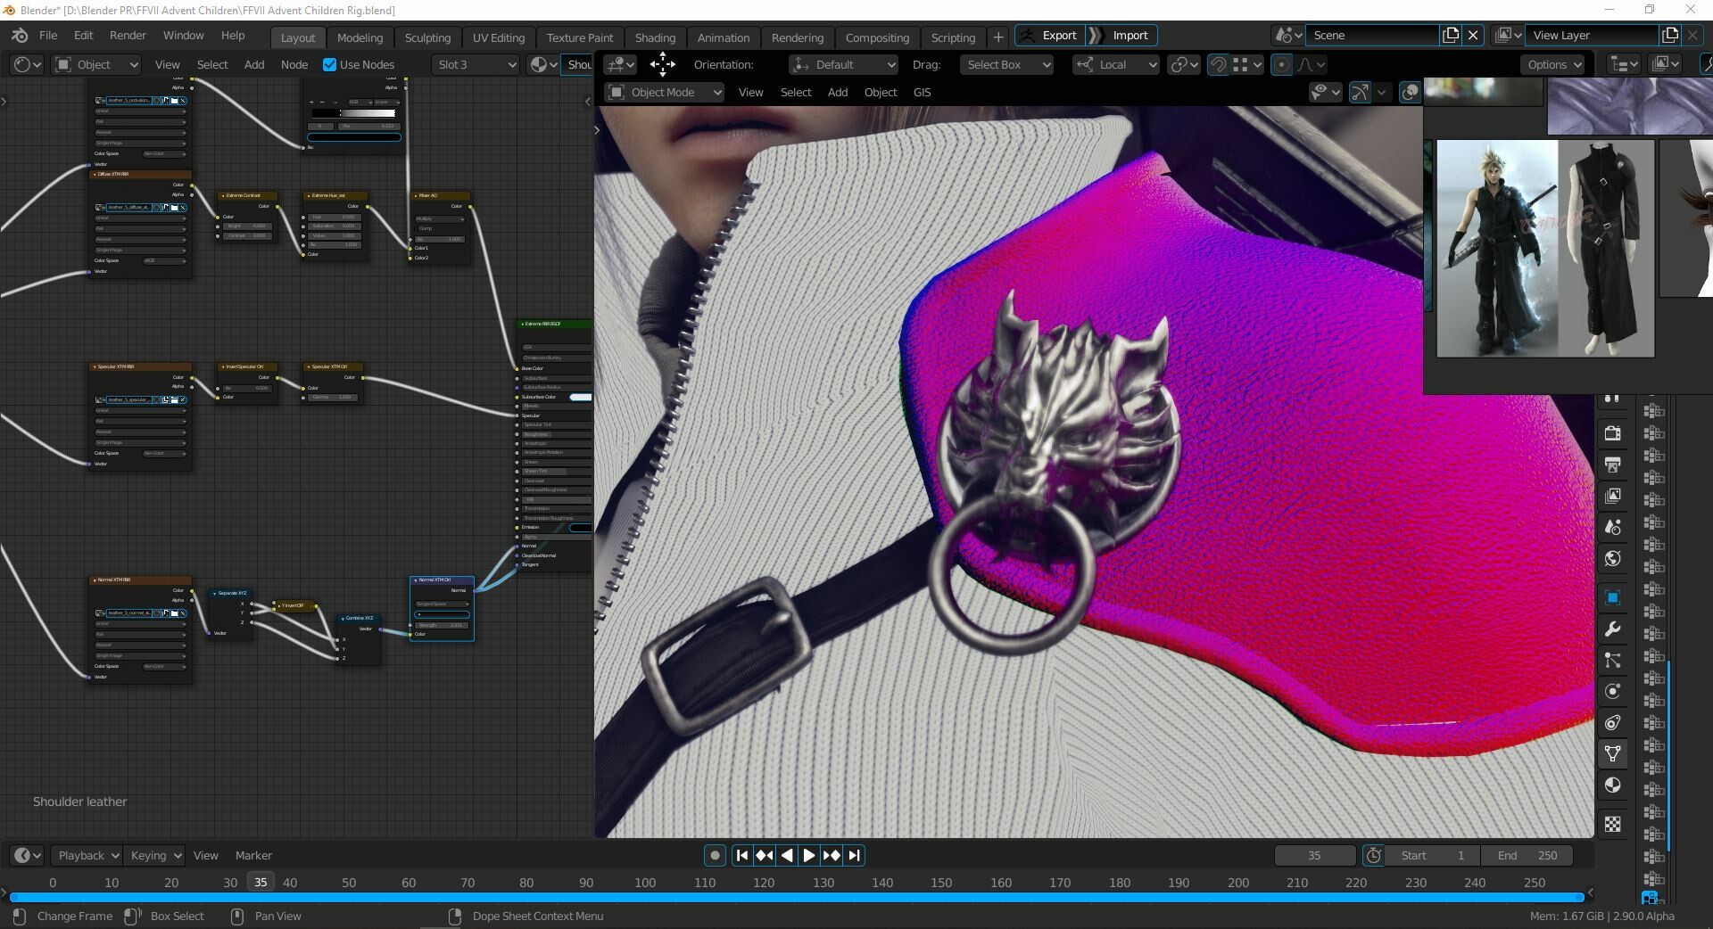
Task: Toggle viewport gizmos display
Action: coord(1360,92)
